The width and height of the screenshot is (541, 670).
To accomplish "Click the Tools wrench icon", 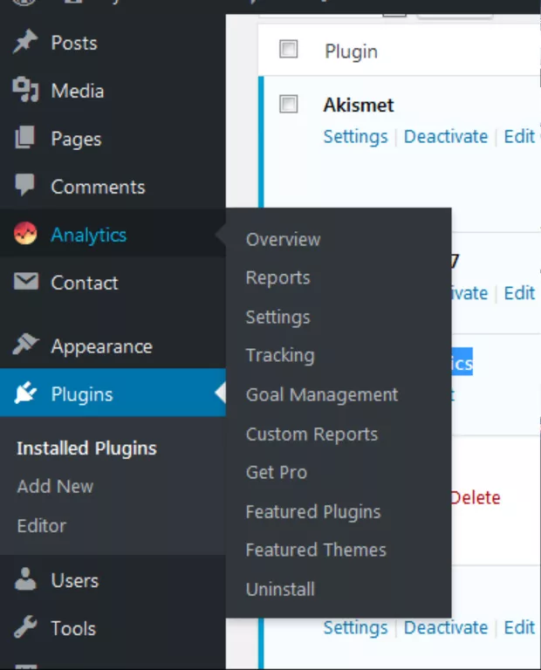I will coord(25,628).
